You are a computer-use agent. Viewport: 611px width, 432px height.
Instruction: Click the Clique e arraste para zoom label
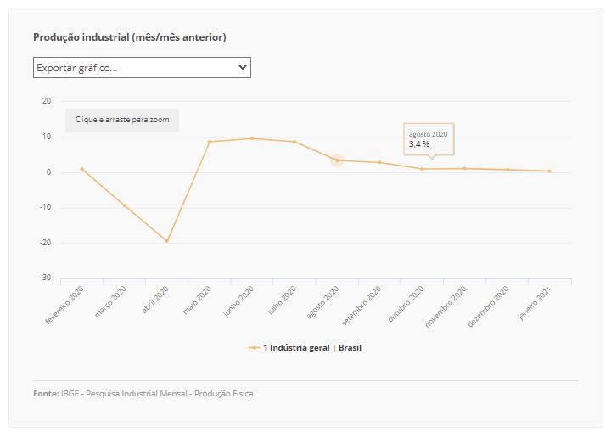point(122,120)
